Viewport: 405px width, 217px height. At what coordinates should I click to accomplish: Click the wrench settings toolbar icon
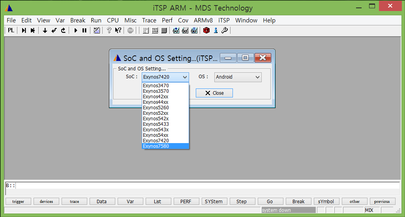point(225,30)
